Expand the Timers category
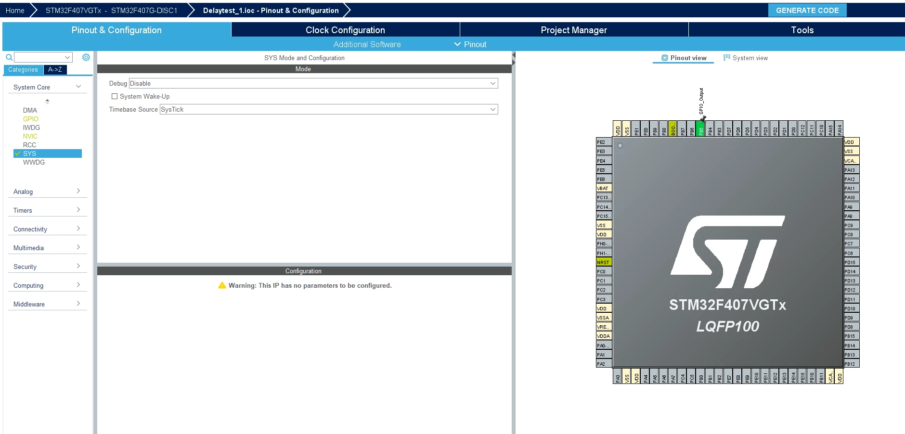The width and height of the screenshot is (905, 434). pyautogui.click(x=47, y=210)
